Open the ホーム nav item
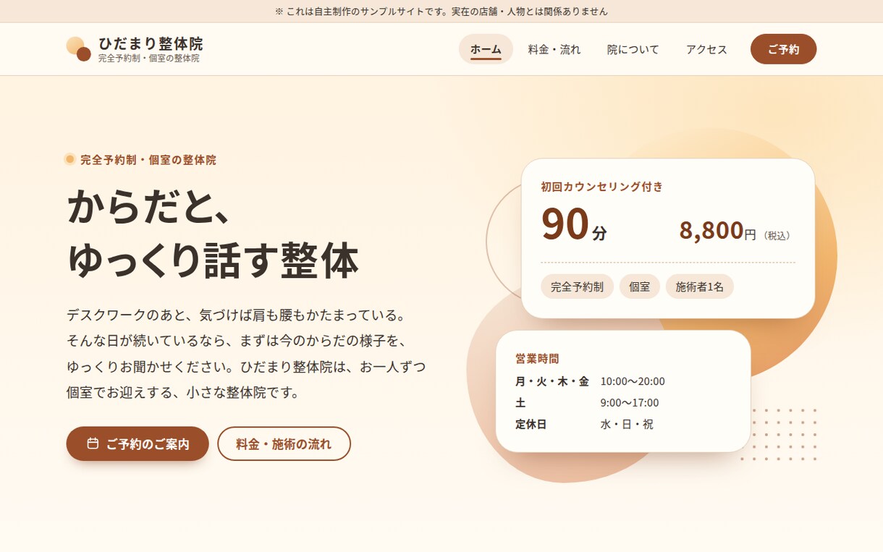This screenshot has width=883, height=552. click(486, 49)
